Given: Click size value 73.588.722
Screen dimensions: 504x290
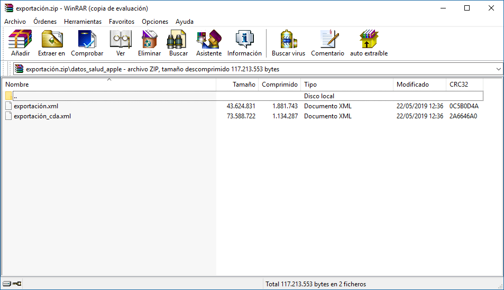Looking at the screenshot, I should click(241, 116).
